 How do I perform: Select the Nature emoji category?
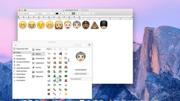(38, 54)
